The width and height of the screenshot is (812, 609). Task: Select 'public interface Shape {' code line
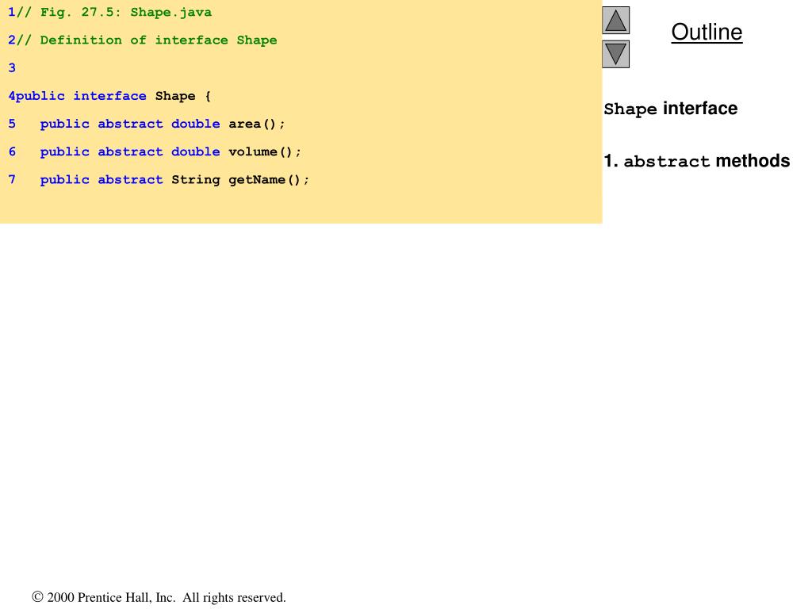[x=109, y=96]
